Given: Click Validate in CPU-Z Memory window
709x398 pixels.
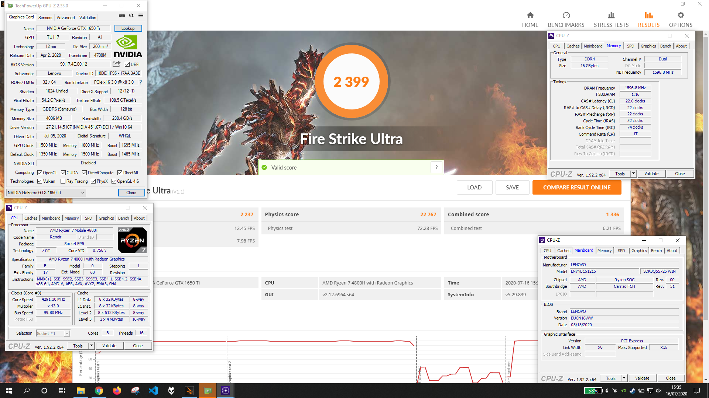Looking at the screenshot, I should (x=651, y=174).
